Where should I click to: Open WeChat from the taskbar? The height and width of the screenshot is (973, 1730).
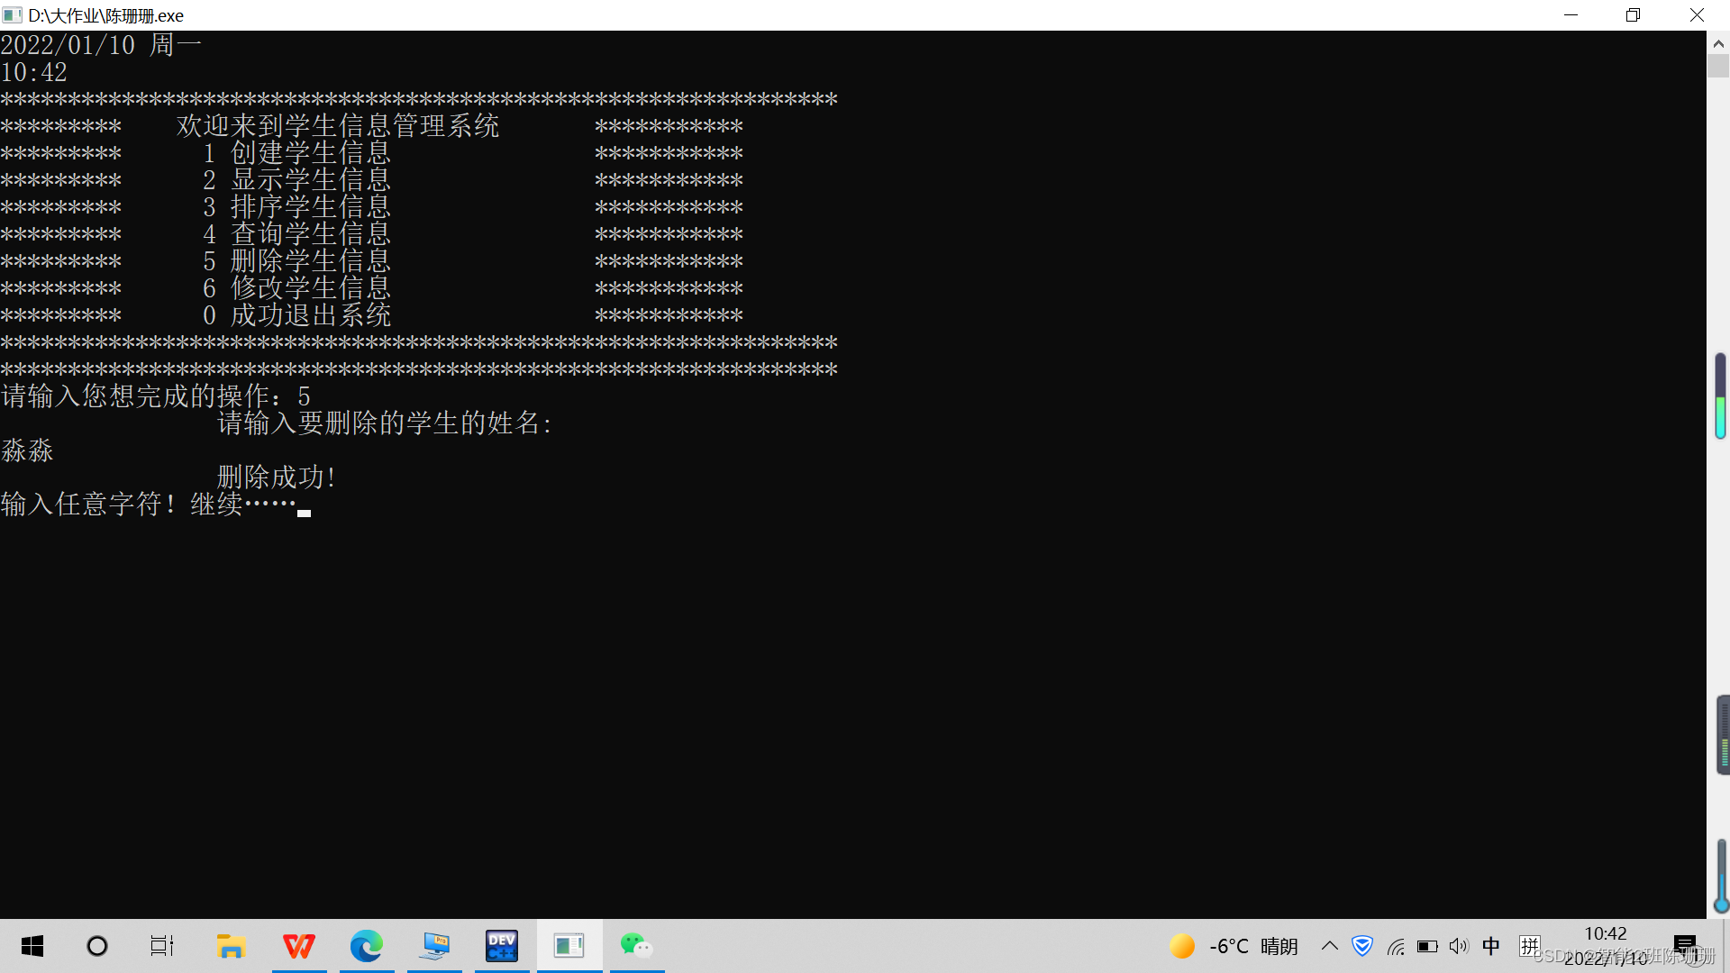click(636, 946)
